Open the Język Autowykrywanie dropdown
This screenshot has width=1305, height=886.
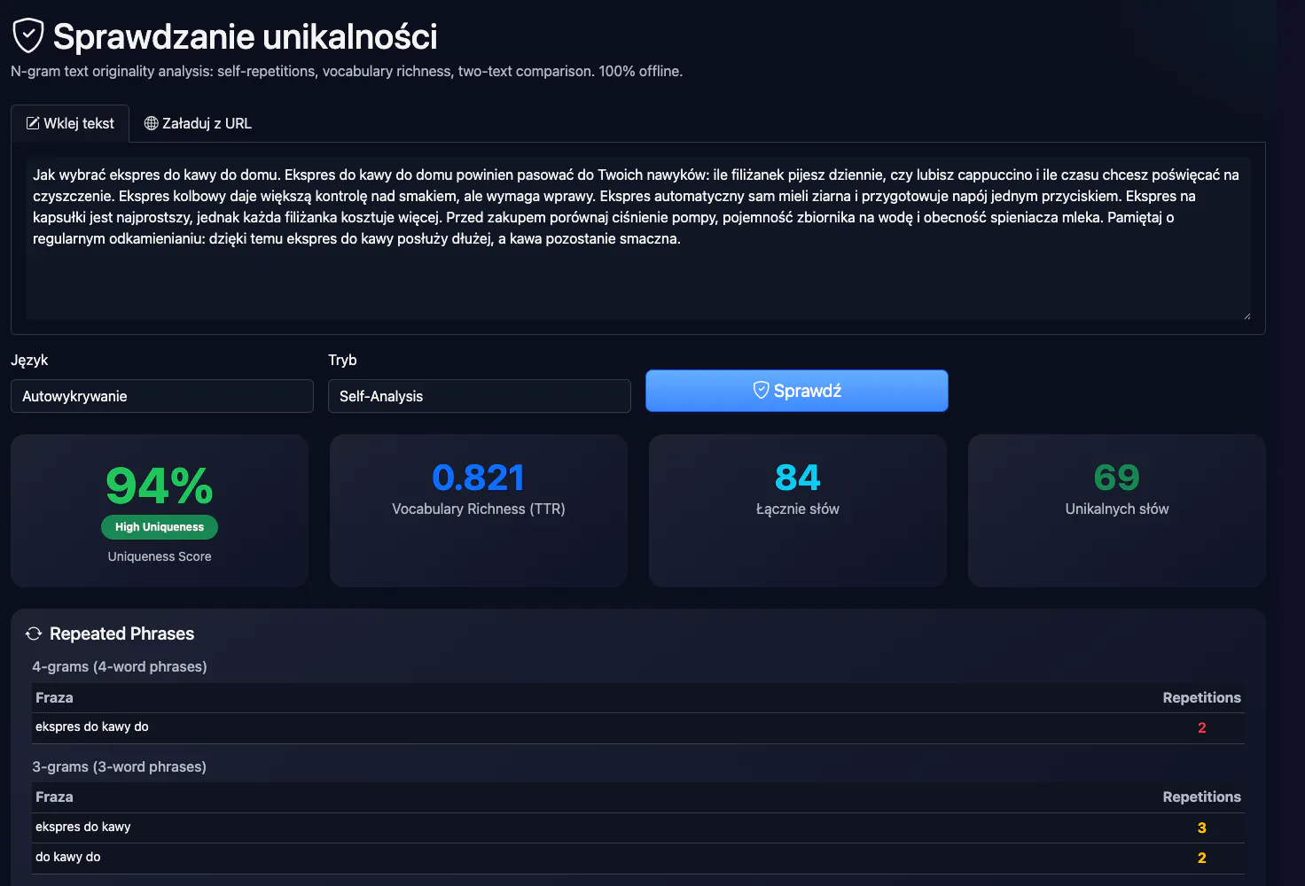click(162, 396)
